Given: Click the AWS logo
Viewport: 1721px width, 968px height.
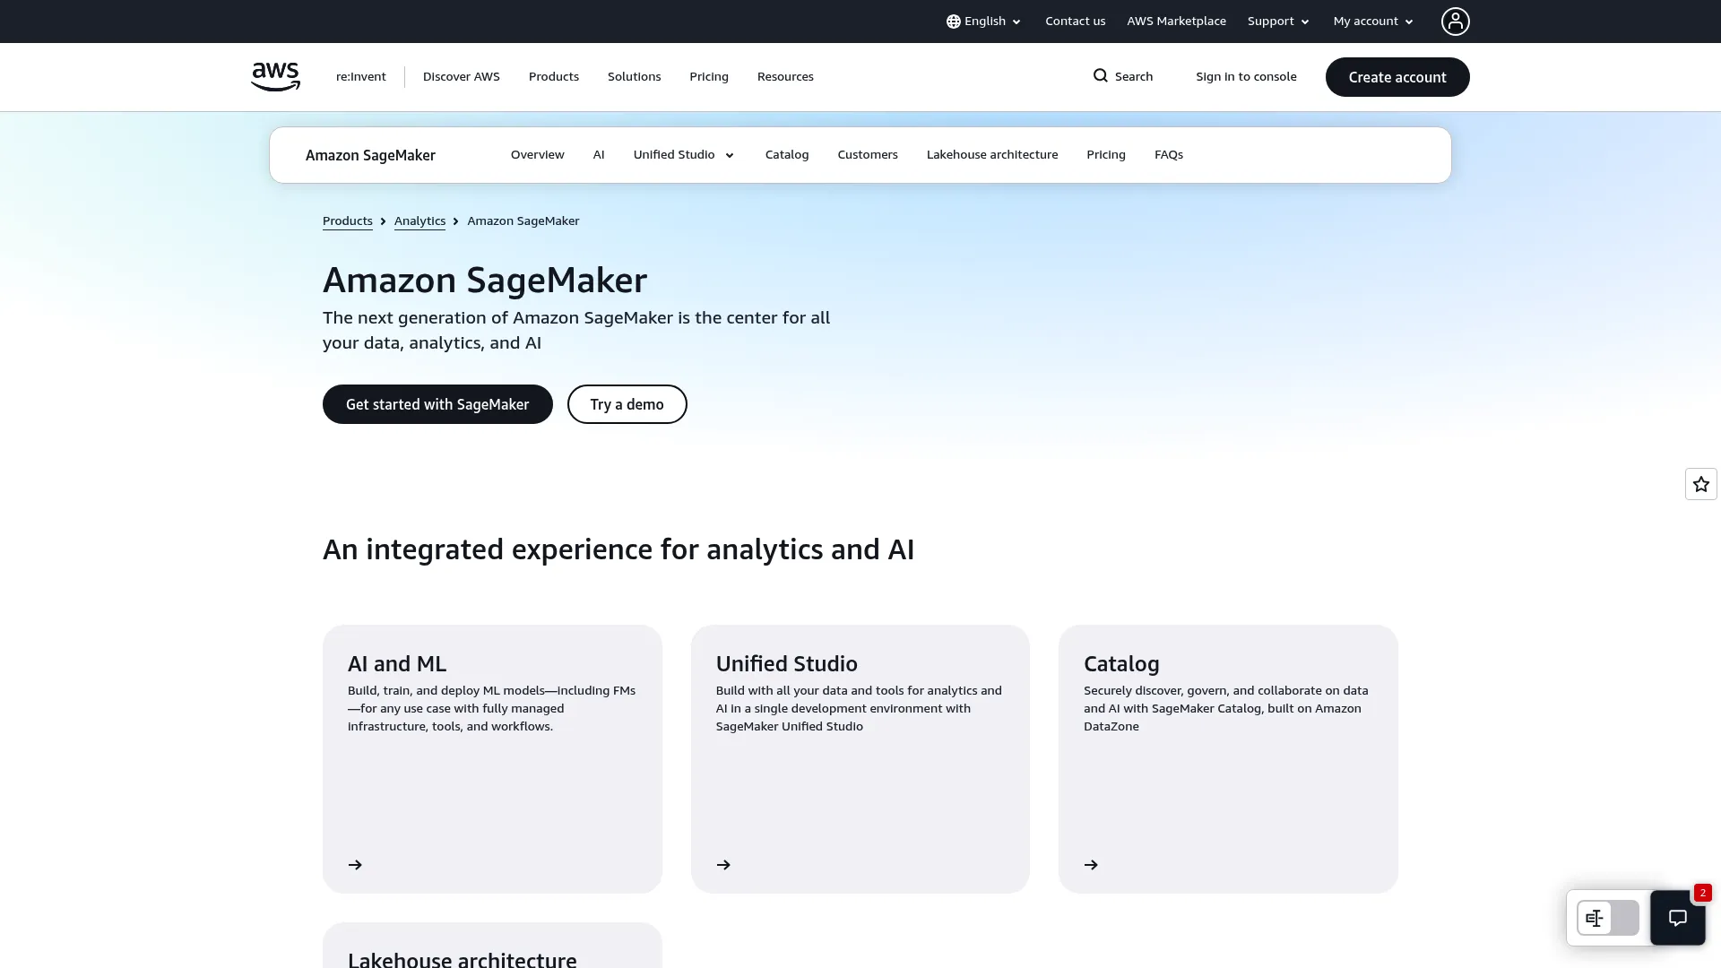Looking at the screenshot, I should pos(275,77).
